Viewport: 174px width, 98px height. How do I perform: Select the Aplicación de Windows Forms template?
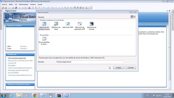point(44,26)
